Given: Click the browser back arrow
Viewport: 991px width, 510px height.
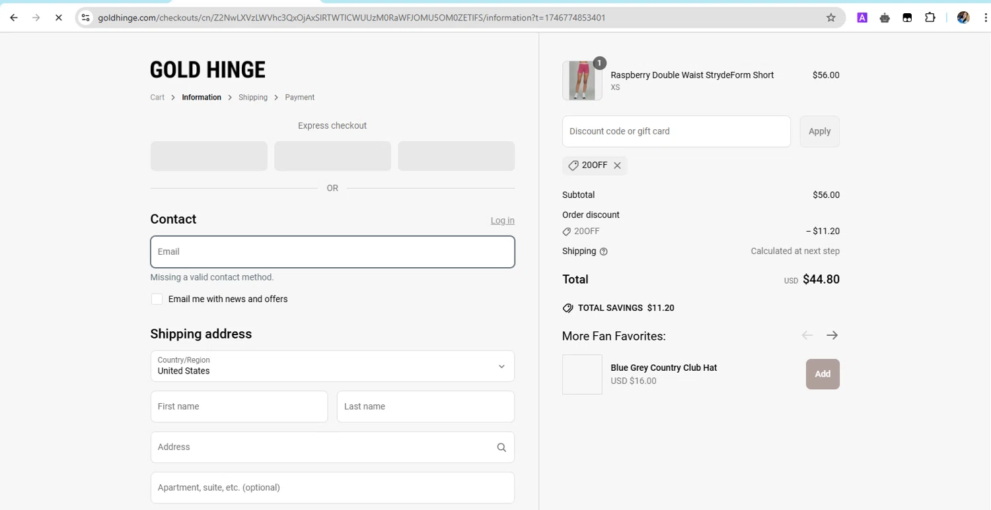Looking at the screenshot, I should point(14,18).
